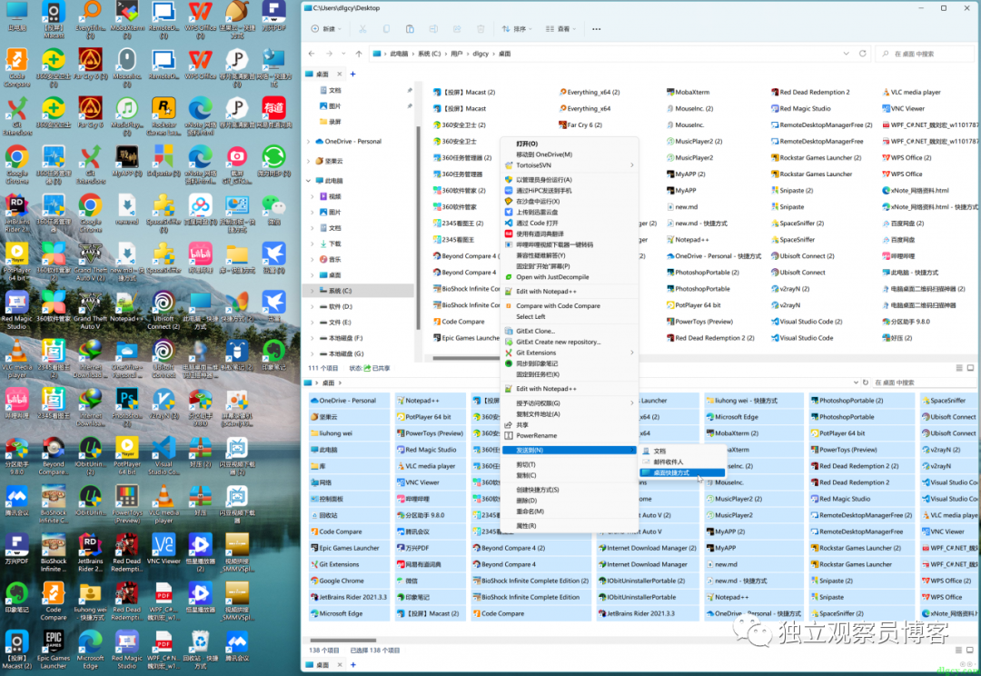
Task: Go up one folder level with up arrow
Action: (x=359, y=54)
